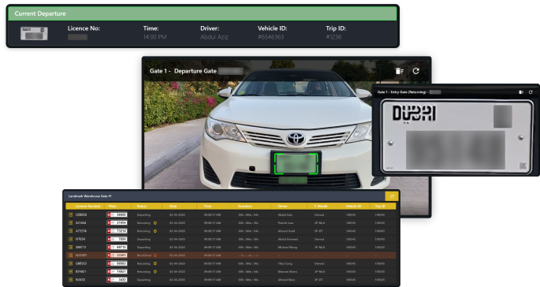The image size is (540, 287).
Task: Open plate image in the Blacklisted row
Action: (117, 255)
